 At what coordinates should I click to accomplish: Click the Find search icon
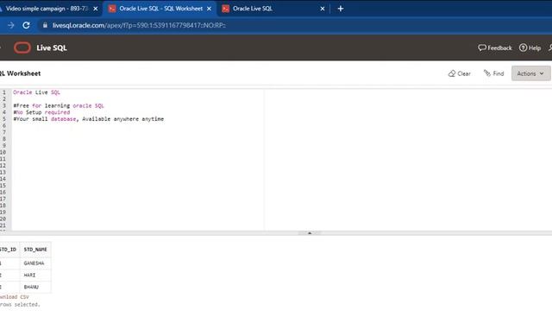(487, 73)
